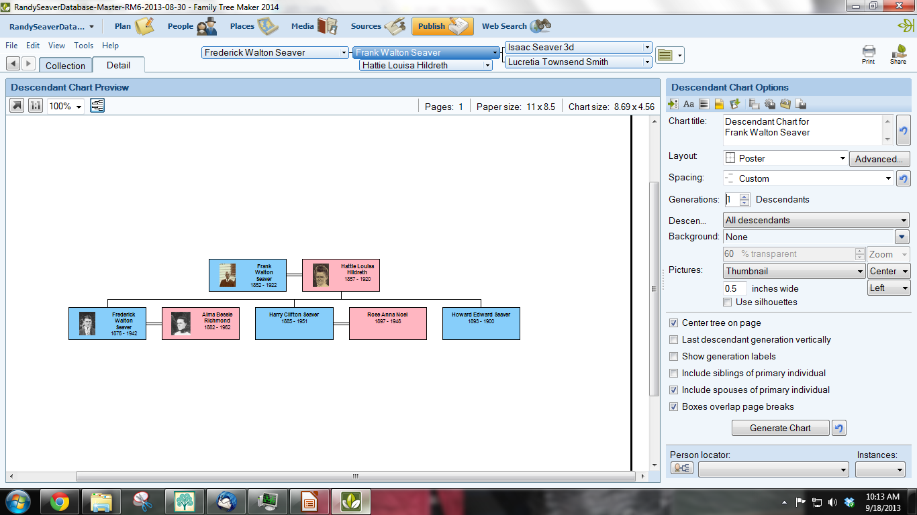Open the Person locator name dropdown

(x=773, y=469)
